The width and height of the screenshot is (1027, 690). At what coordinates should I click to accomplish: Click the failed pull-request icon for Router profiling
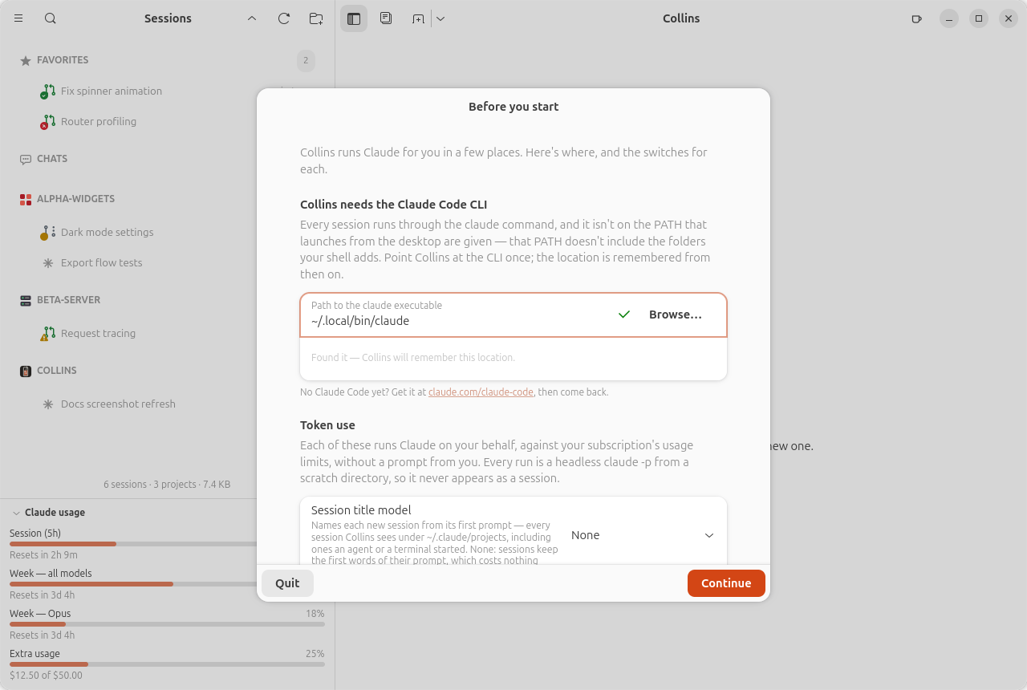pos(48,122)
